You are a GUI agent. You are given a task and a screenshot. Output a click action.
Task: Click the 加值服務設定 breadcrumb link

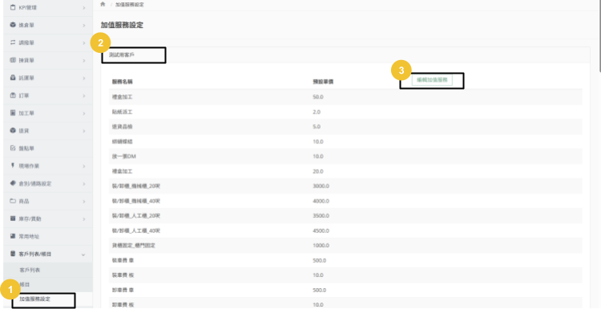pos(130,5)
